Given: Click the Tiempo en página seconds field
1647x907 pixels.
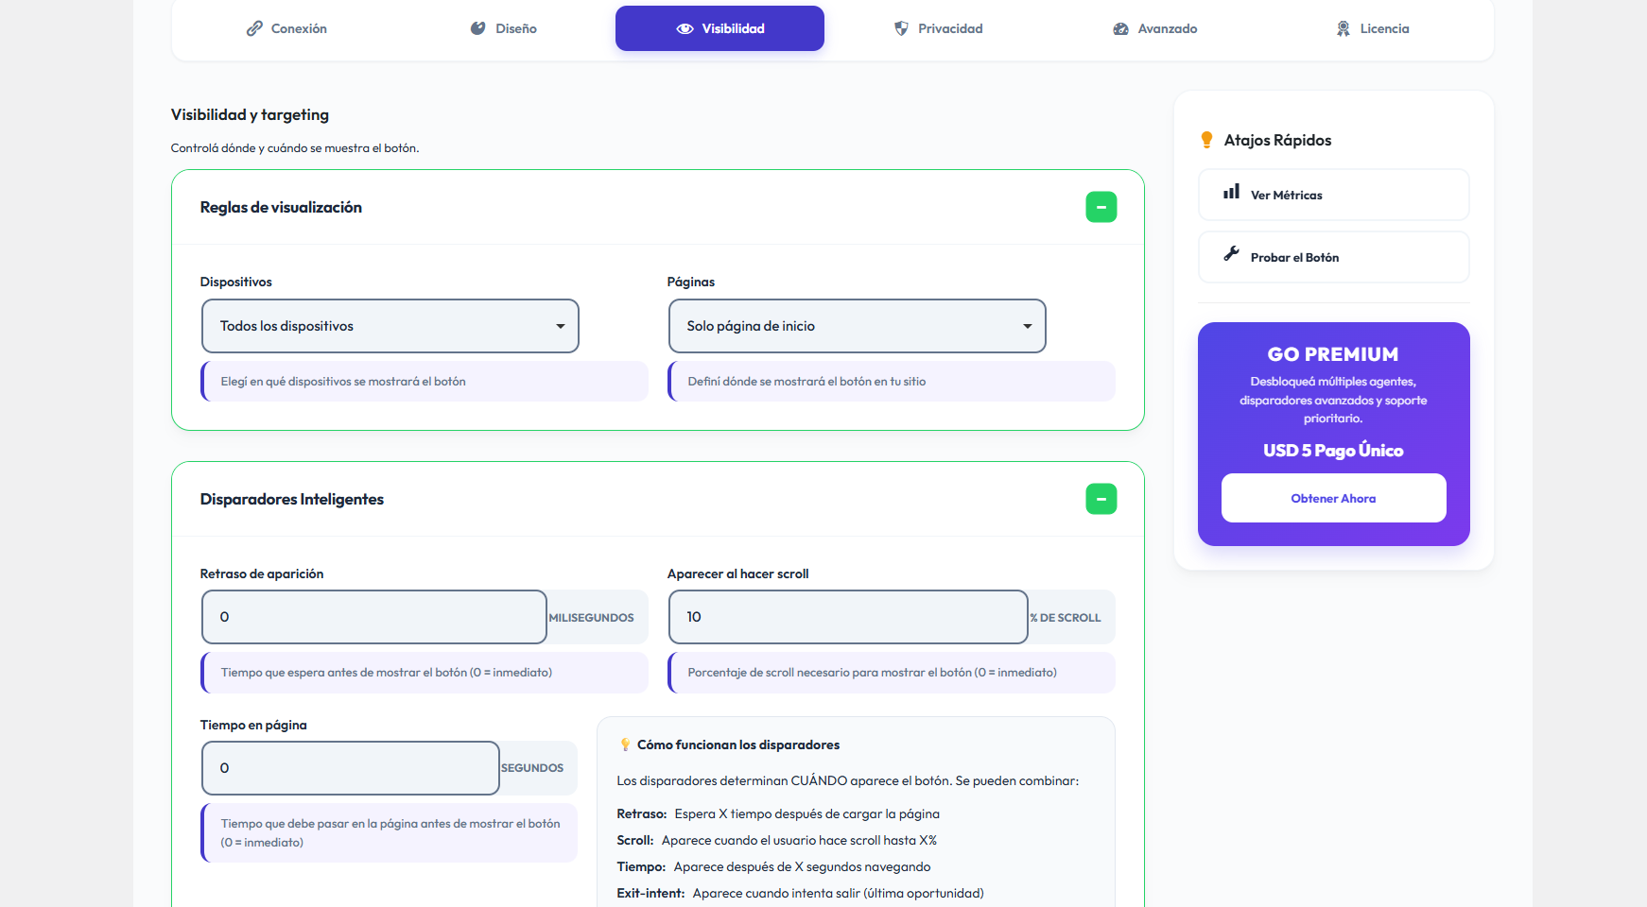Looking at the screenshot, I should tap(351, 768).
